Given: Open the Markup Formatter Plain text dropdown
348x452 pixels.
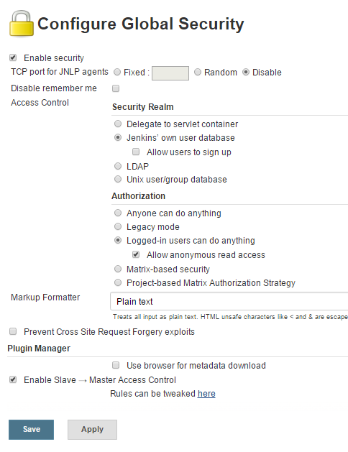Looking at the screenshot, I should (x=229, y=301).
